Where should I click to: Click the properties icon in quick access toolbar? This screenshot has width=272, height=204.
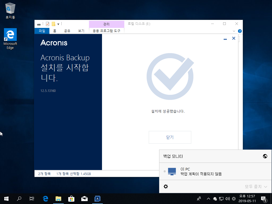coord(48,24)
